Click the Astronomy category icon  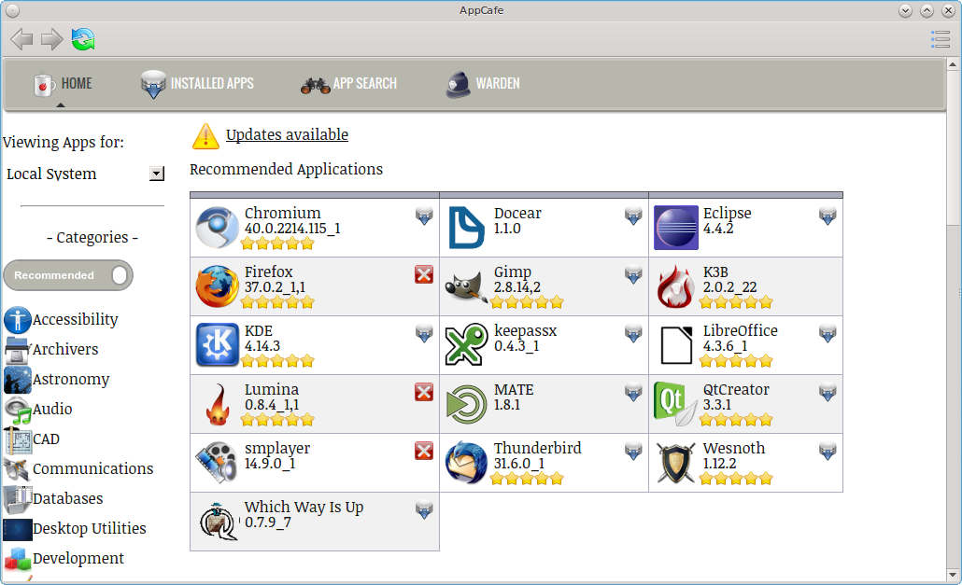(x=17, y=379)
